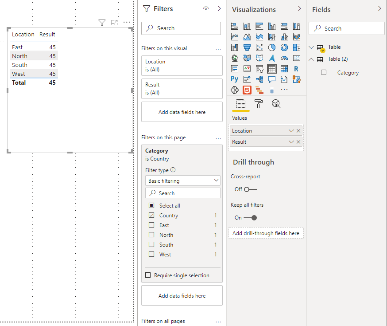Choose the globe map visual
This screenshot has height=326, width=387.
pyautogui.click(x=235, y=58)
